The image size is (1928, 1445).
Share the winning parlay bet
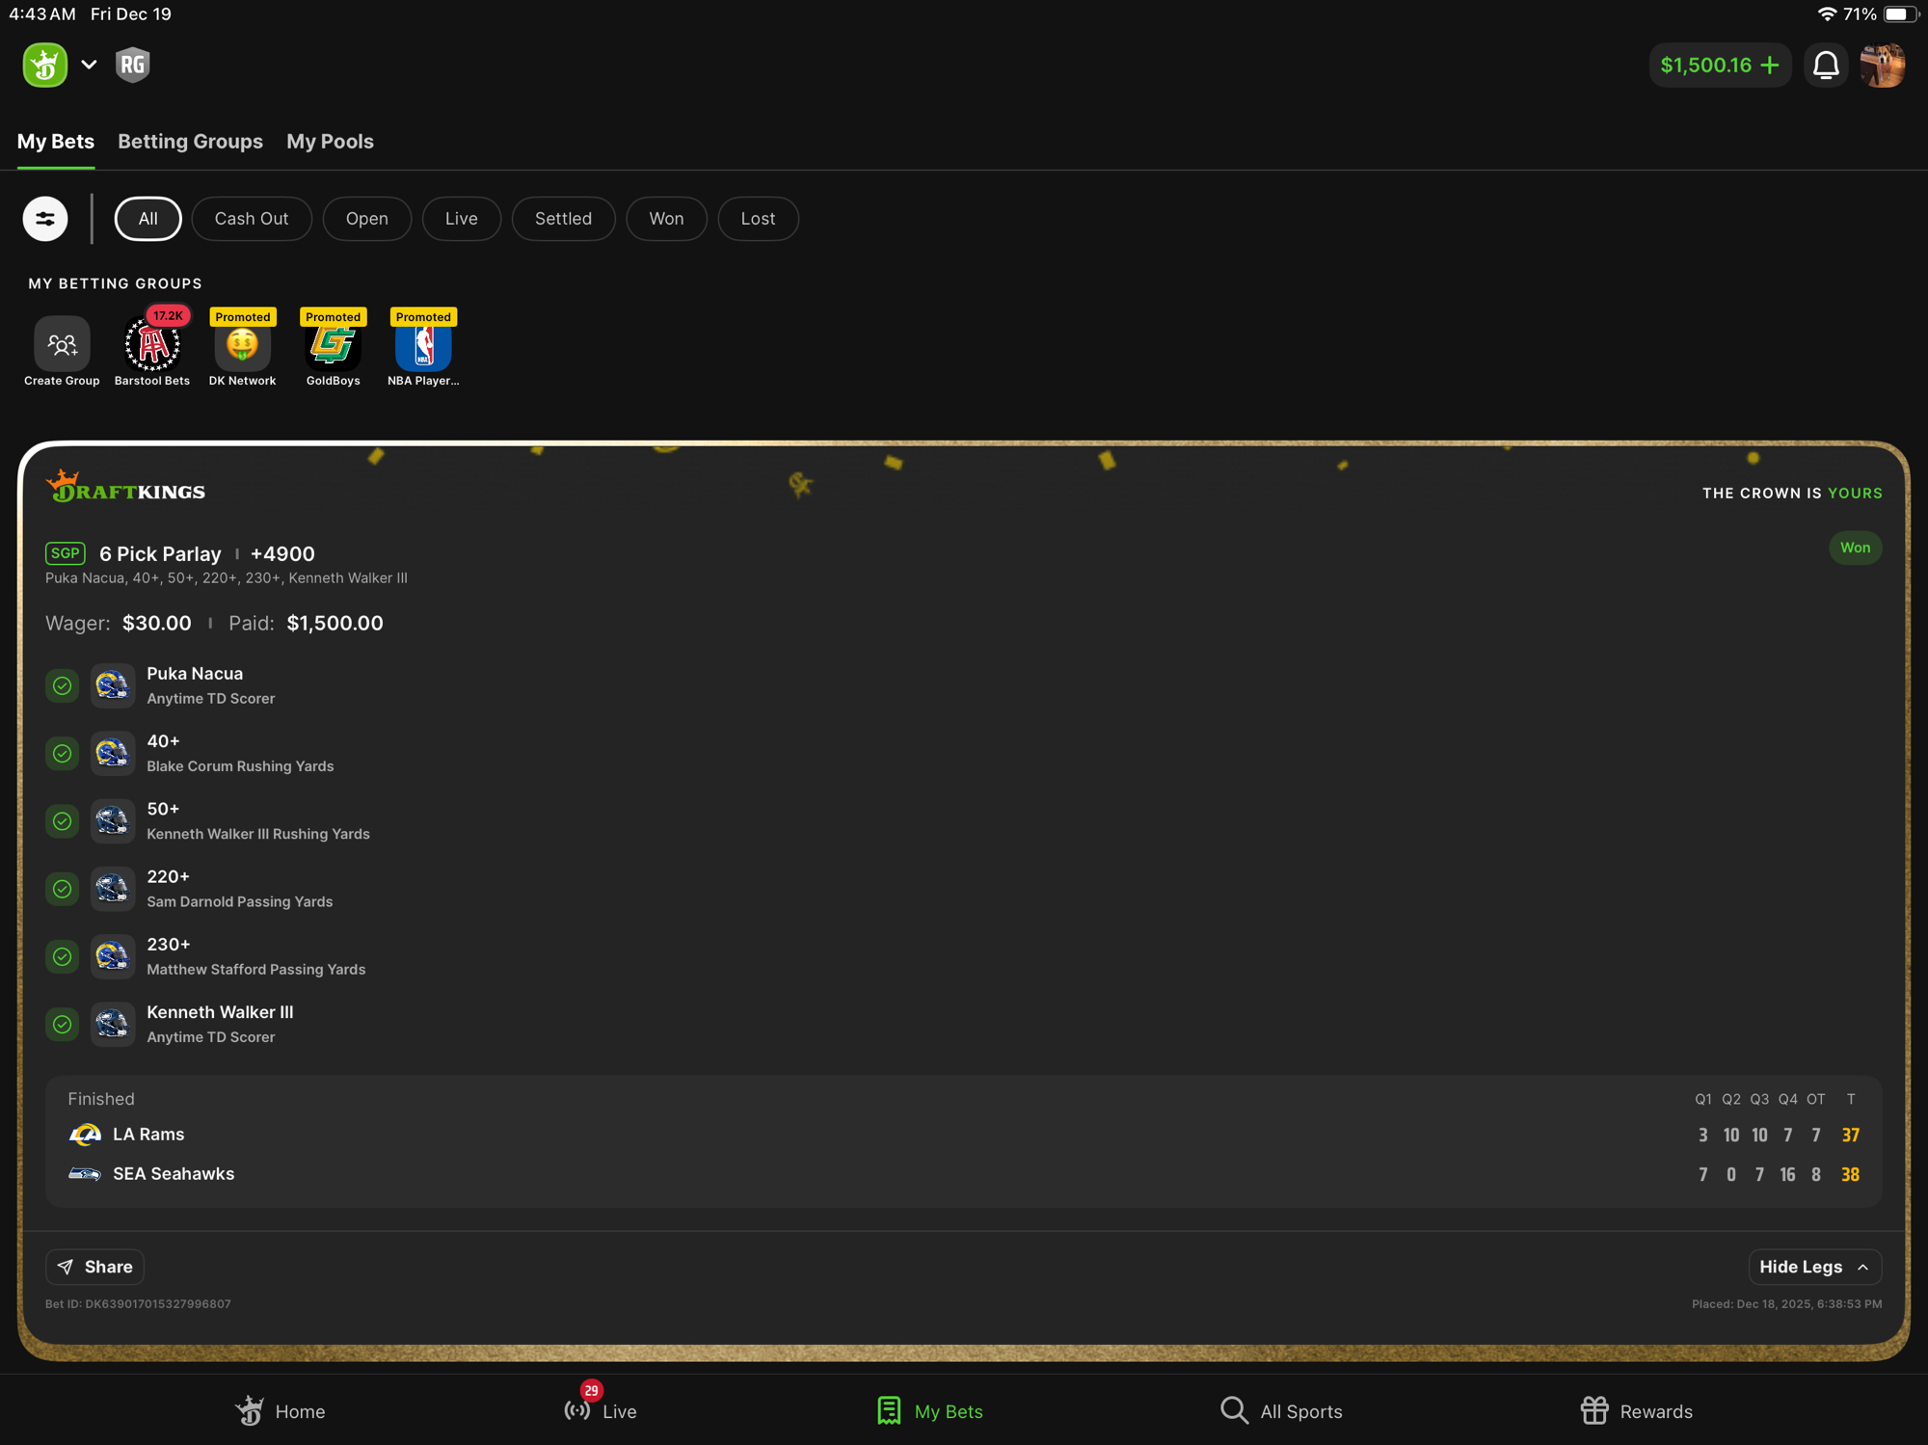click(x=94, y=1267)
